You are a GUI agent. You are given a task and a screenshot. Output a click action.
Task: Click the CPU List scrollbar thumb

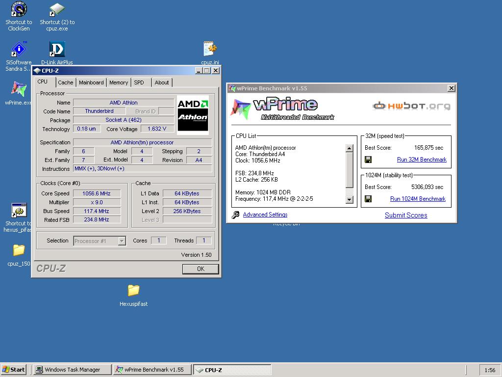[x=350, y=170]
